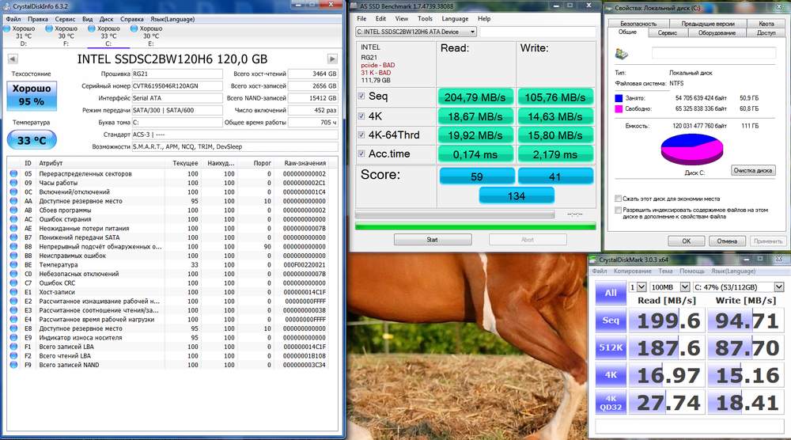
Task: Click the Start button in AS SSD Benchmark
Action: click(433, 240)
